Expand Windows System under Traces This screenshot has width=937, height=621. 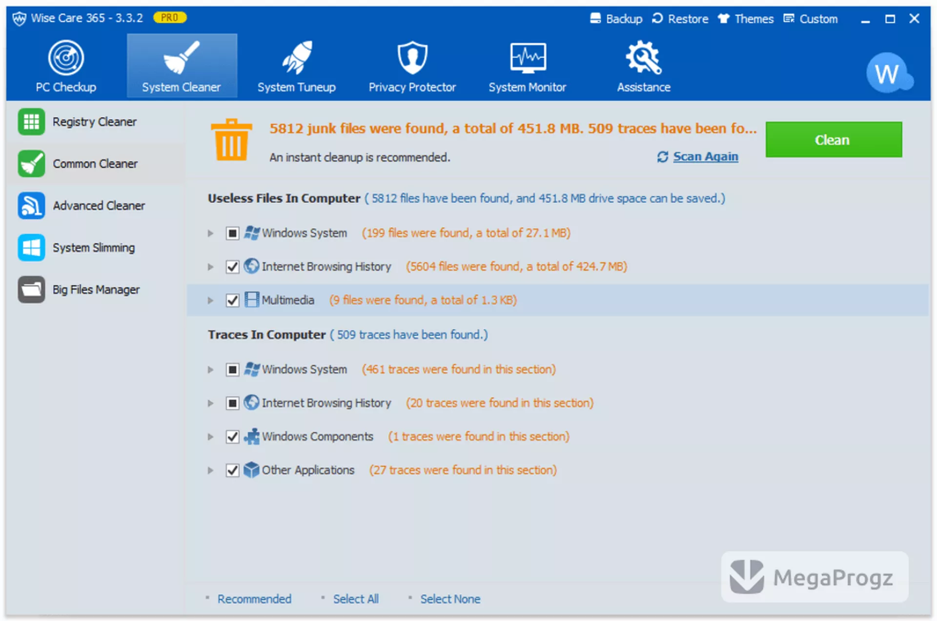(210, 369)
